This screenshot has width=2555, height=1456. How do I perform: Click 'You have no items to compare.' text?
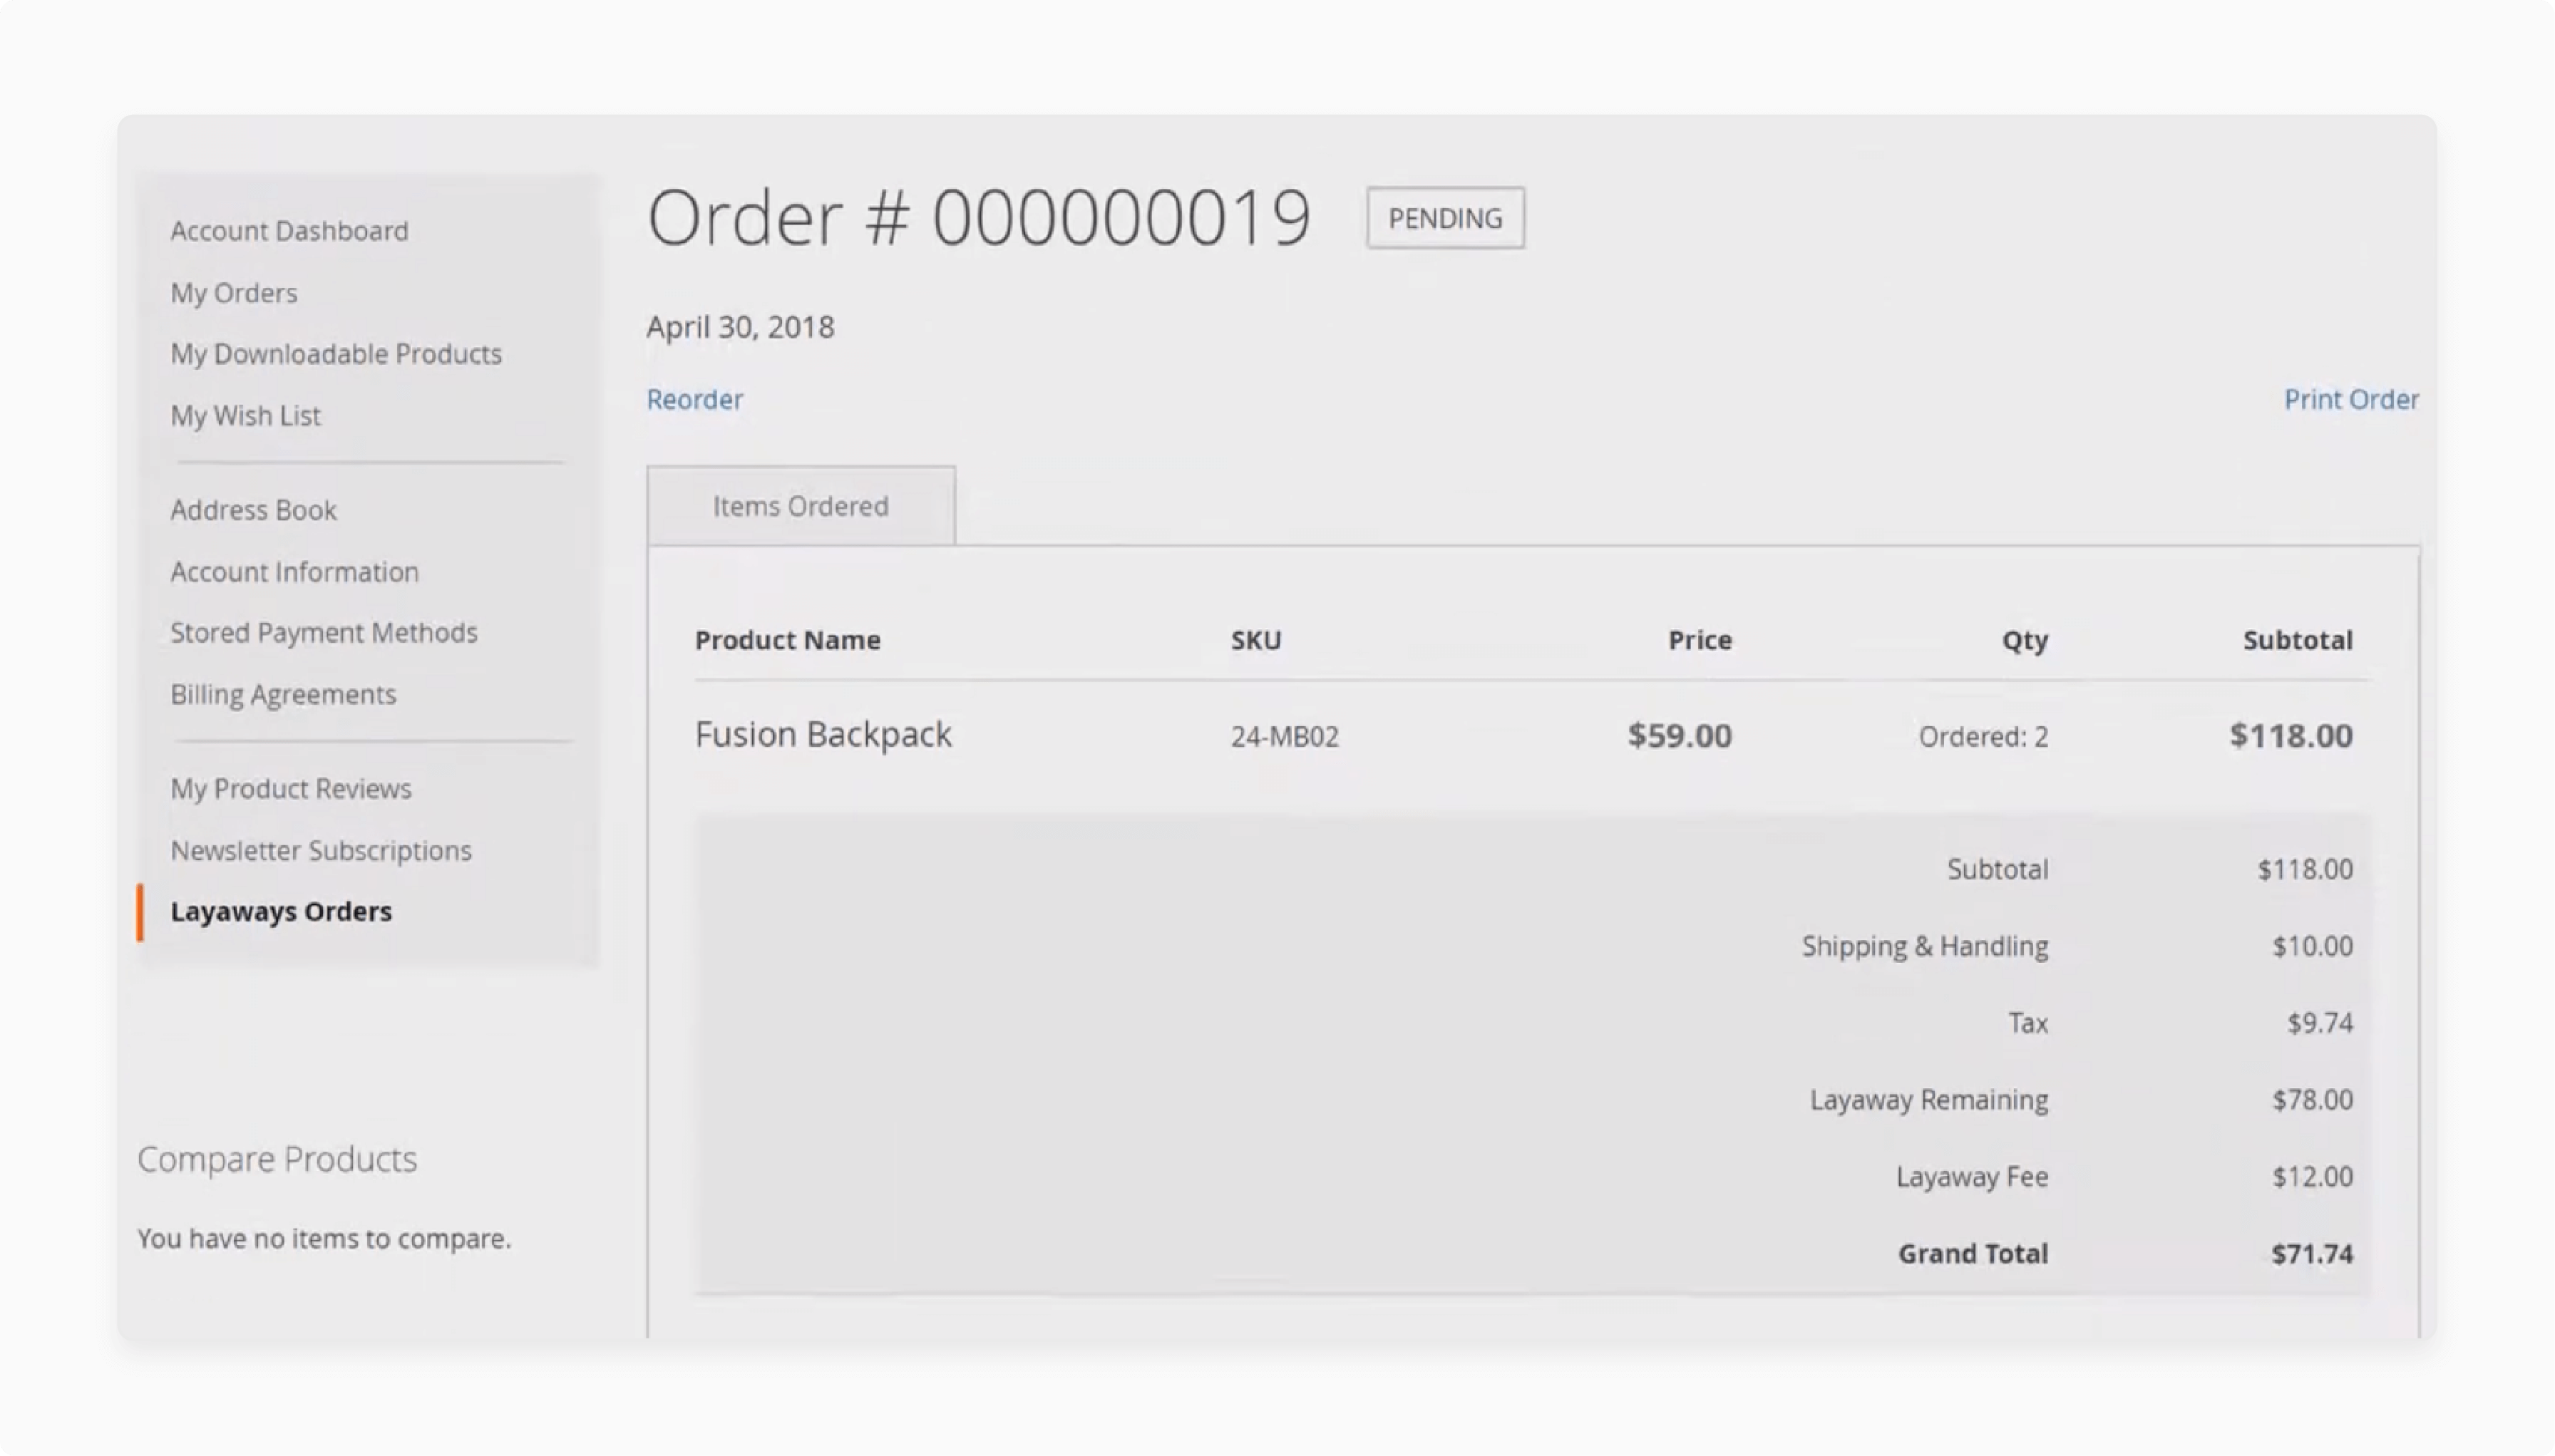(324, 1239)
